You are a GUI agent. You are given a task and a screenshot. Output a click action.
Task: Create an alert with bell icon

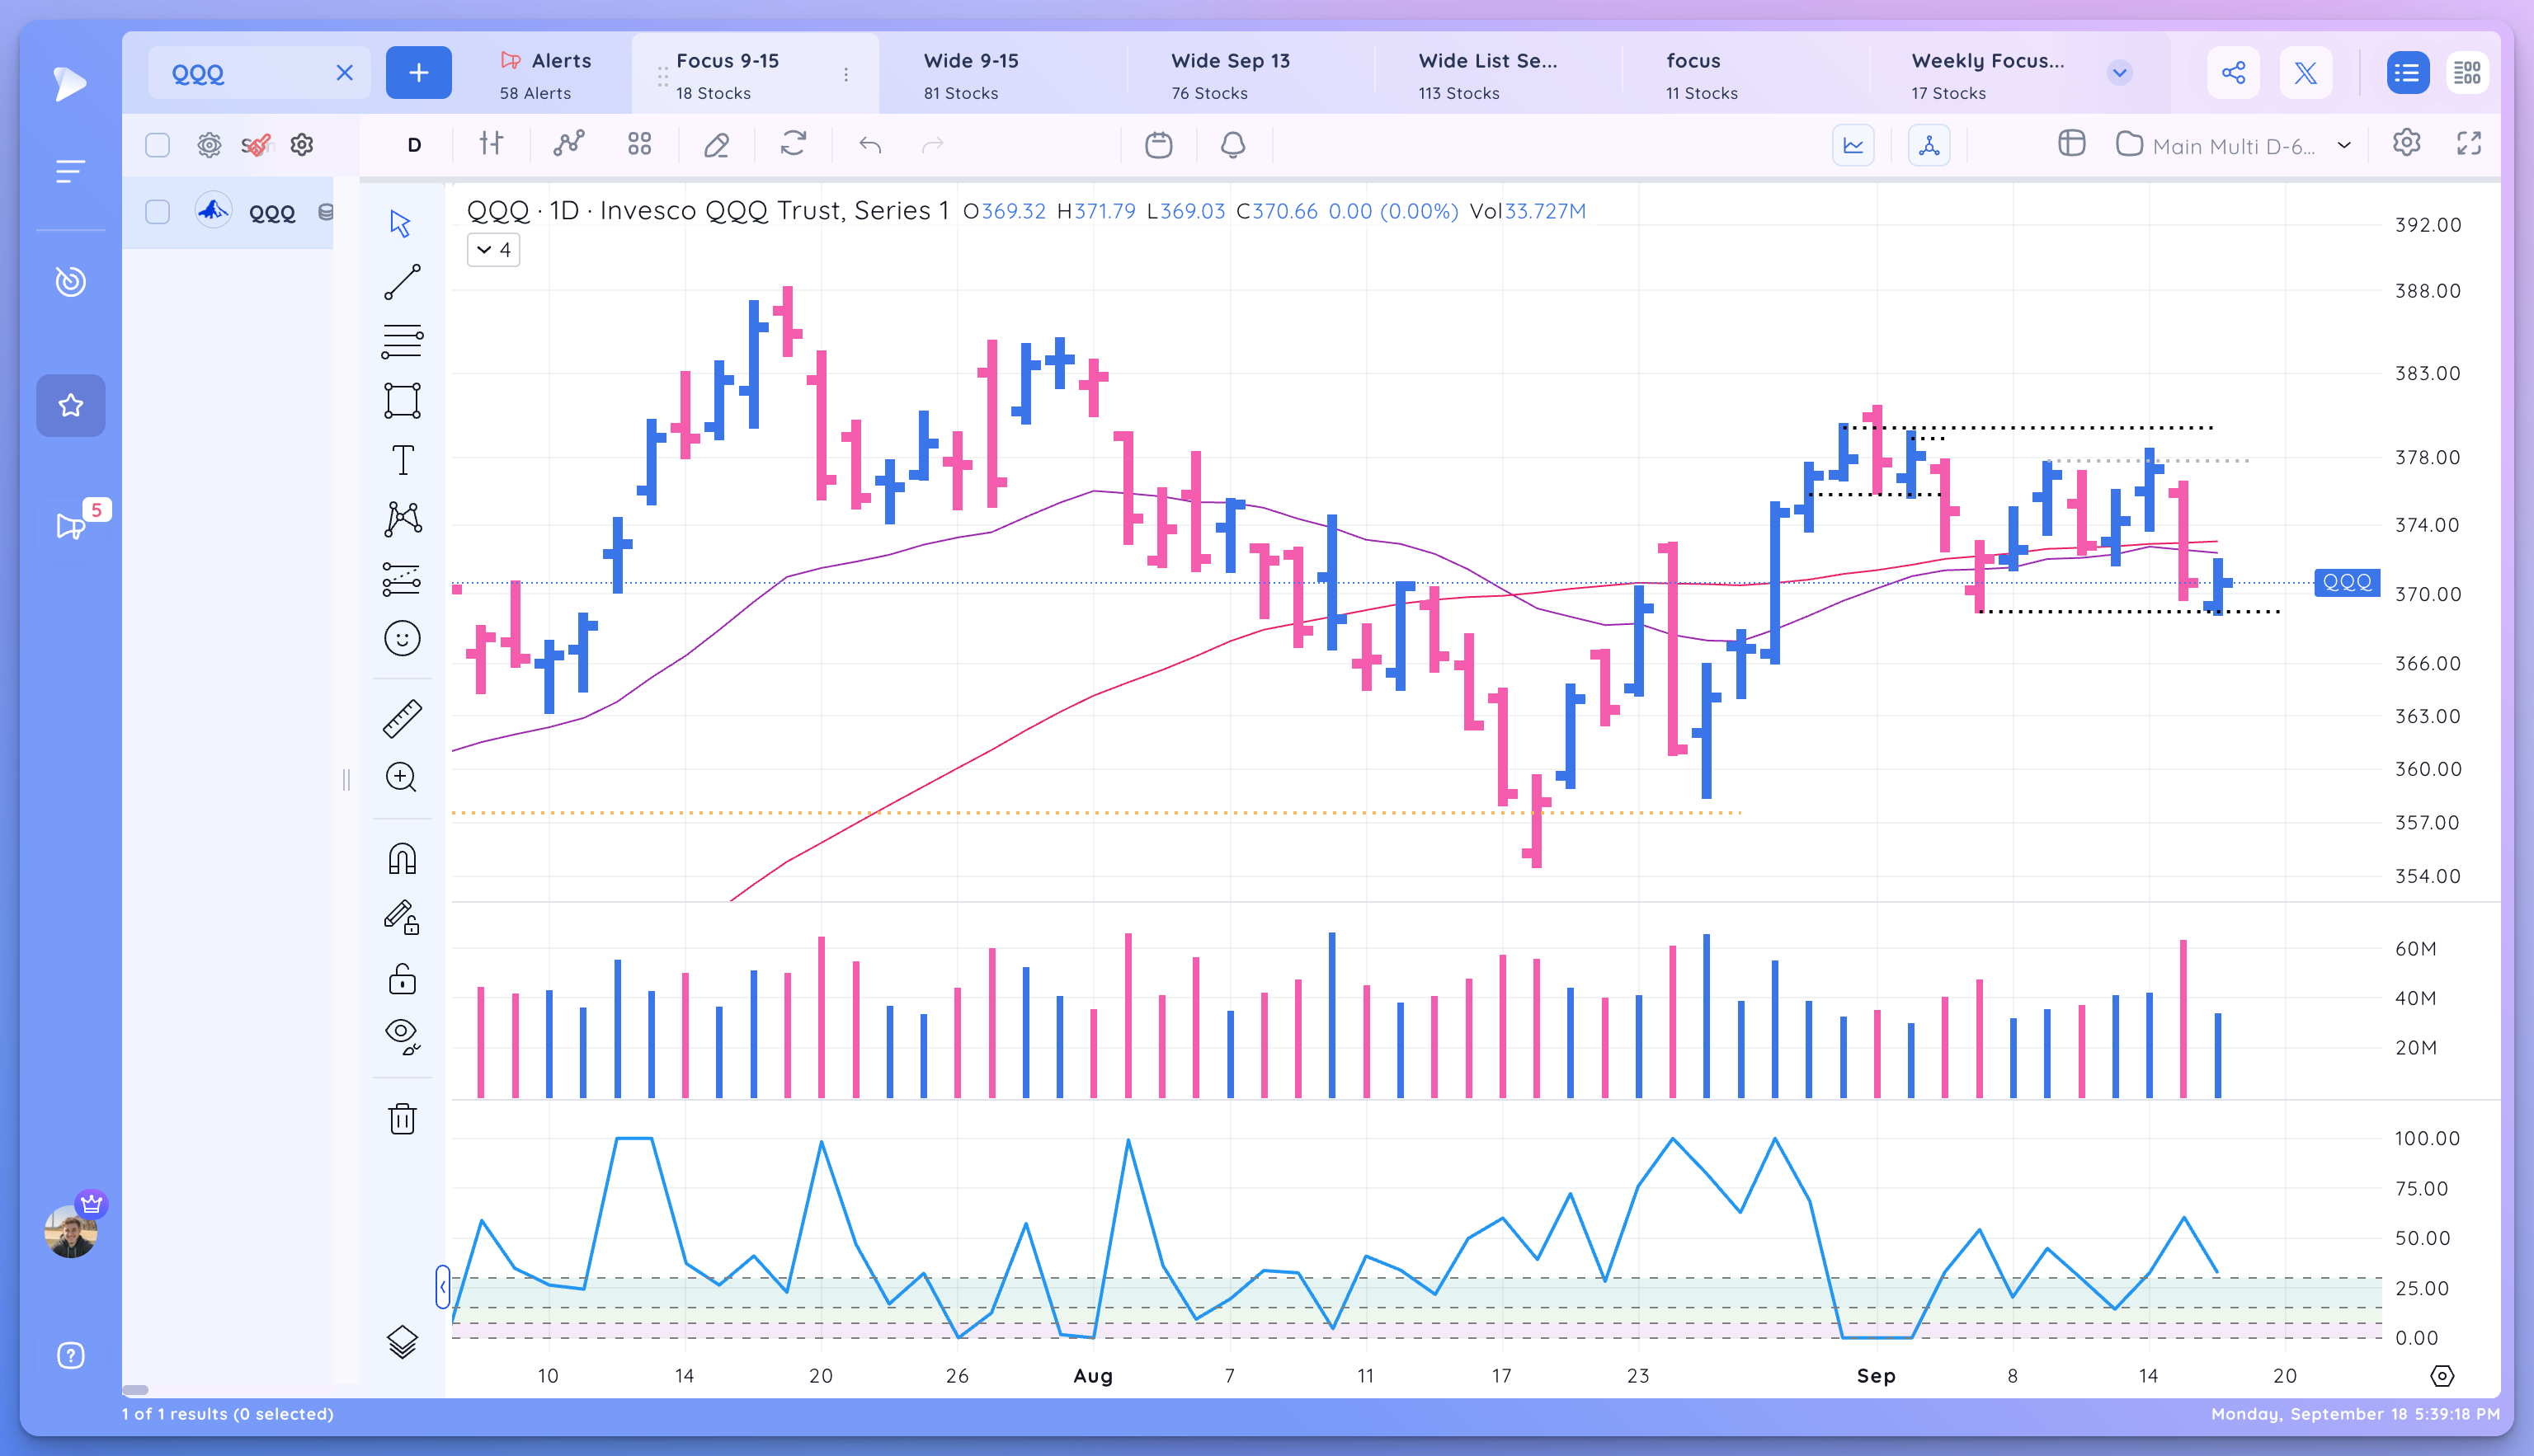[1232, 145]
